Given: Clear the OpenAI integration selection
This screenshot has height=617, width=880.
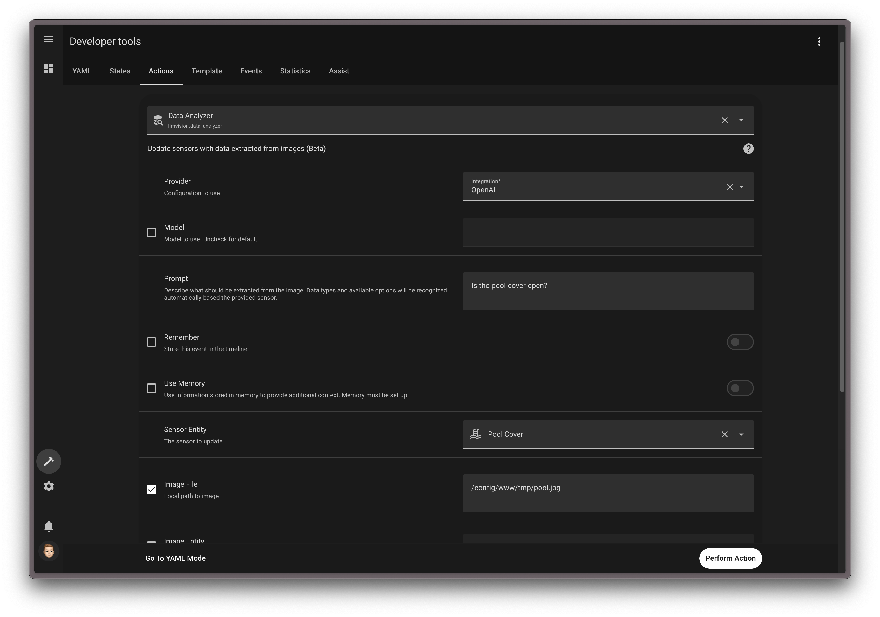Looking at the screenshot, I should pyautogui.click(x=729, y=187).
